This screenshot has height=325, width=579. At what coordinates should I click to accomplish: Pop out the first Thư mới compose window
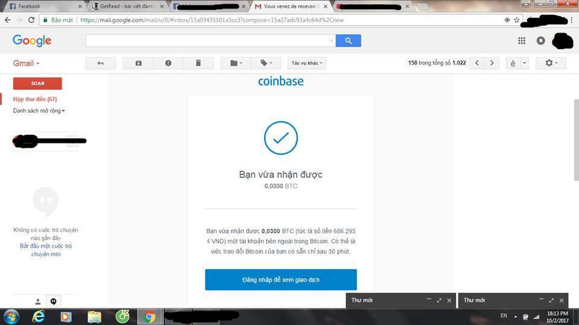[x=439, y=300]
